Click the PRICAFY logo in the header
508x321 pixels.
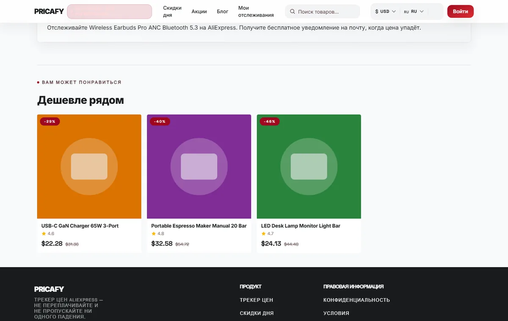coord(49,11)
